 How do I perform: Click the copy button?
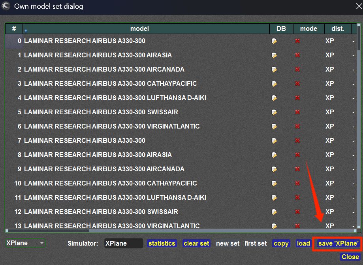point(281,243)
